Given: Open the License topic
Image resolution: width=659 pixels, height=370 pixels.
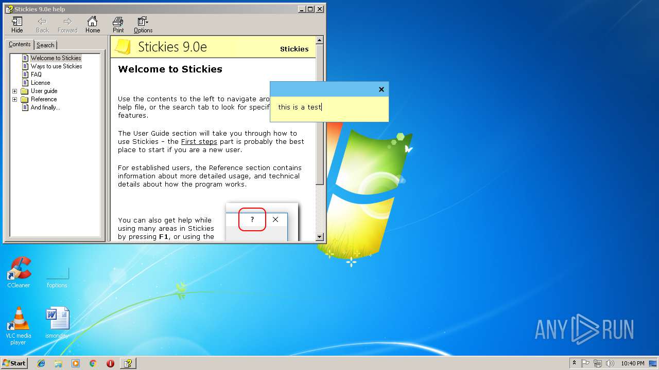Looking at the screenshot, I should [40, 83].
